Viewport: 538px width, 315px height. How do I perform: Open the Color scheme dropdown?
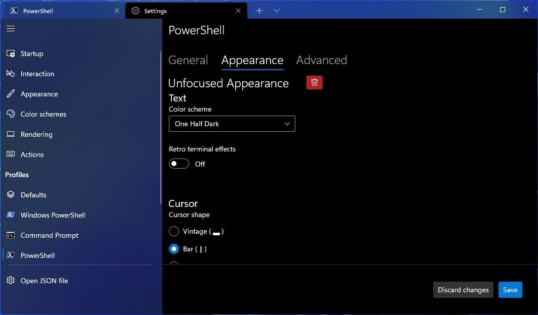[232, 124]
